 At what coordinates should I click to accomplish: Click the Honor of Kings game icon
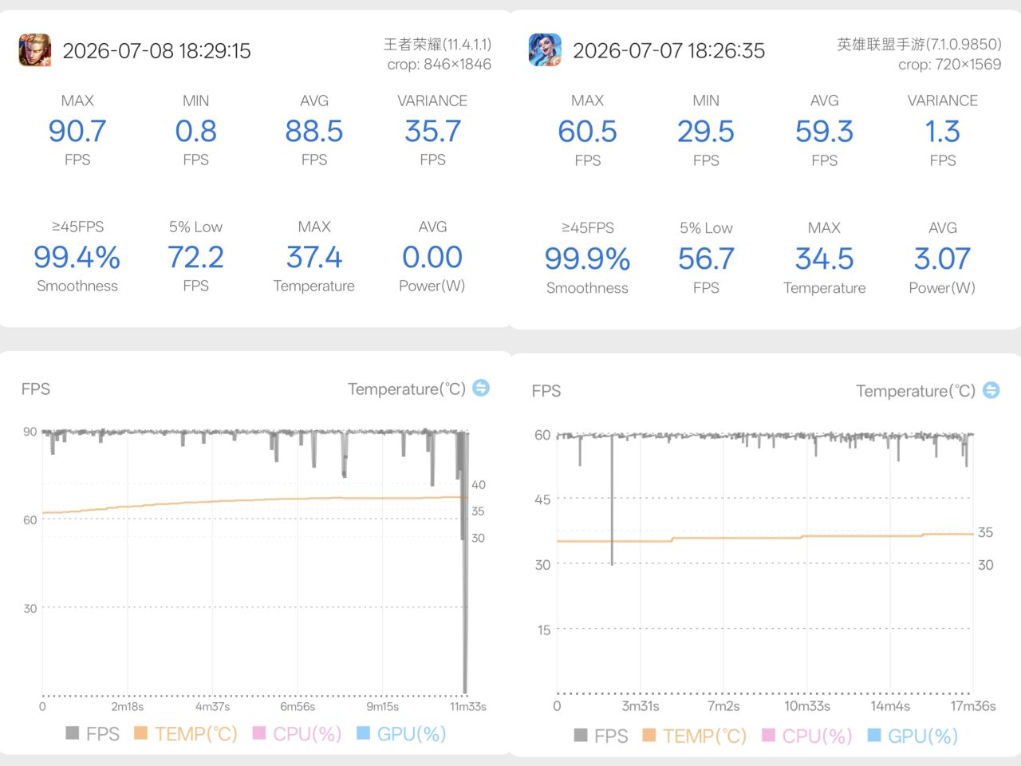[x=35, y=50]
